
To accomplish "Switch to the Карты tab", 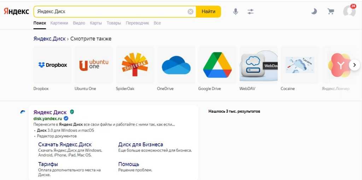I will click(96, 23).
